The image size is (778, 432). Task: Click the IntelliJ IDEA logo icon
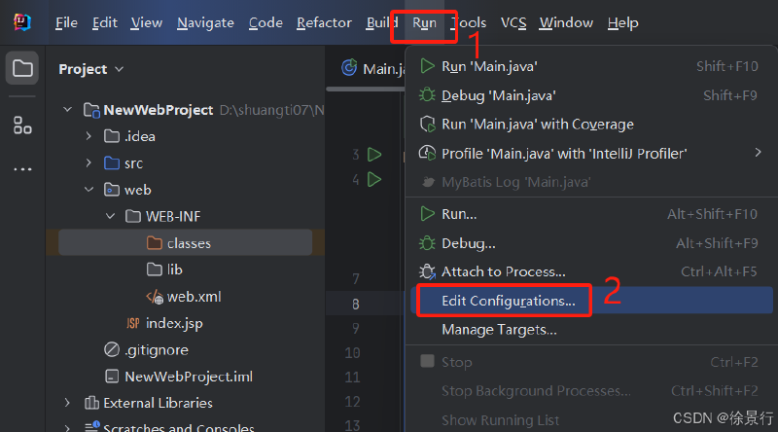pyautogui.click(x=21, y=22)
